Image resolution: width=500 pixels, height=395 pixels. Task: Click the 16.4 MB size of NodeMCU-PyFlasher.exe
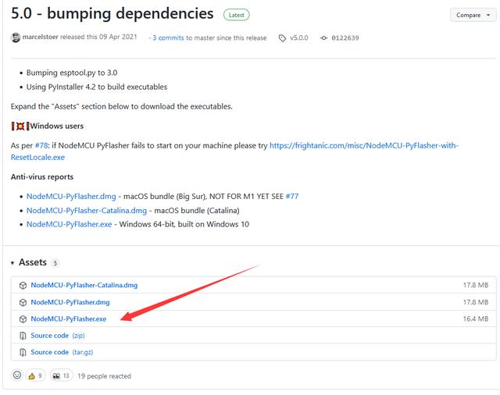pos(476,318)
